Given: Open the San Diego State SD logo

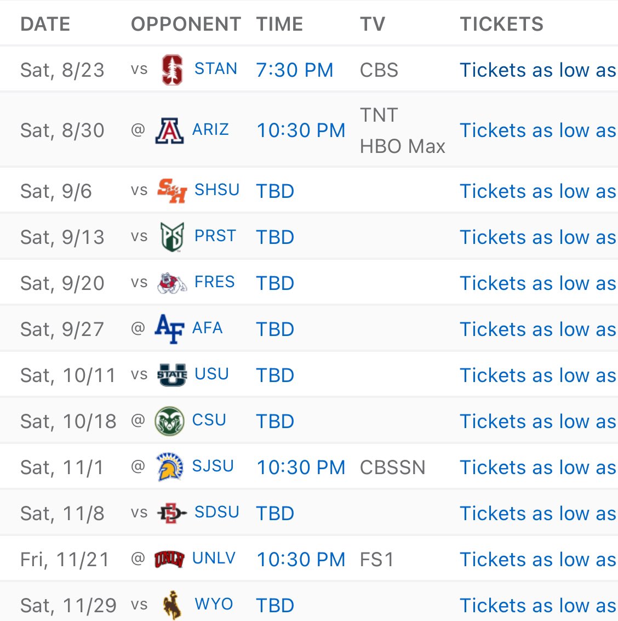Looking at the screenshot, I should tap(172, 513).
